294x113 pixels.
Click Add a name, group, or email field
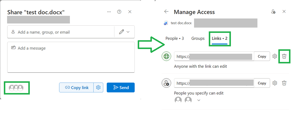[x=61, y=32]
